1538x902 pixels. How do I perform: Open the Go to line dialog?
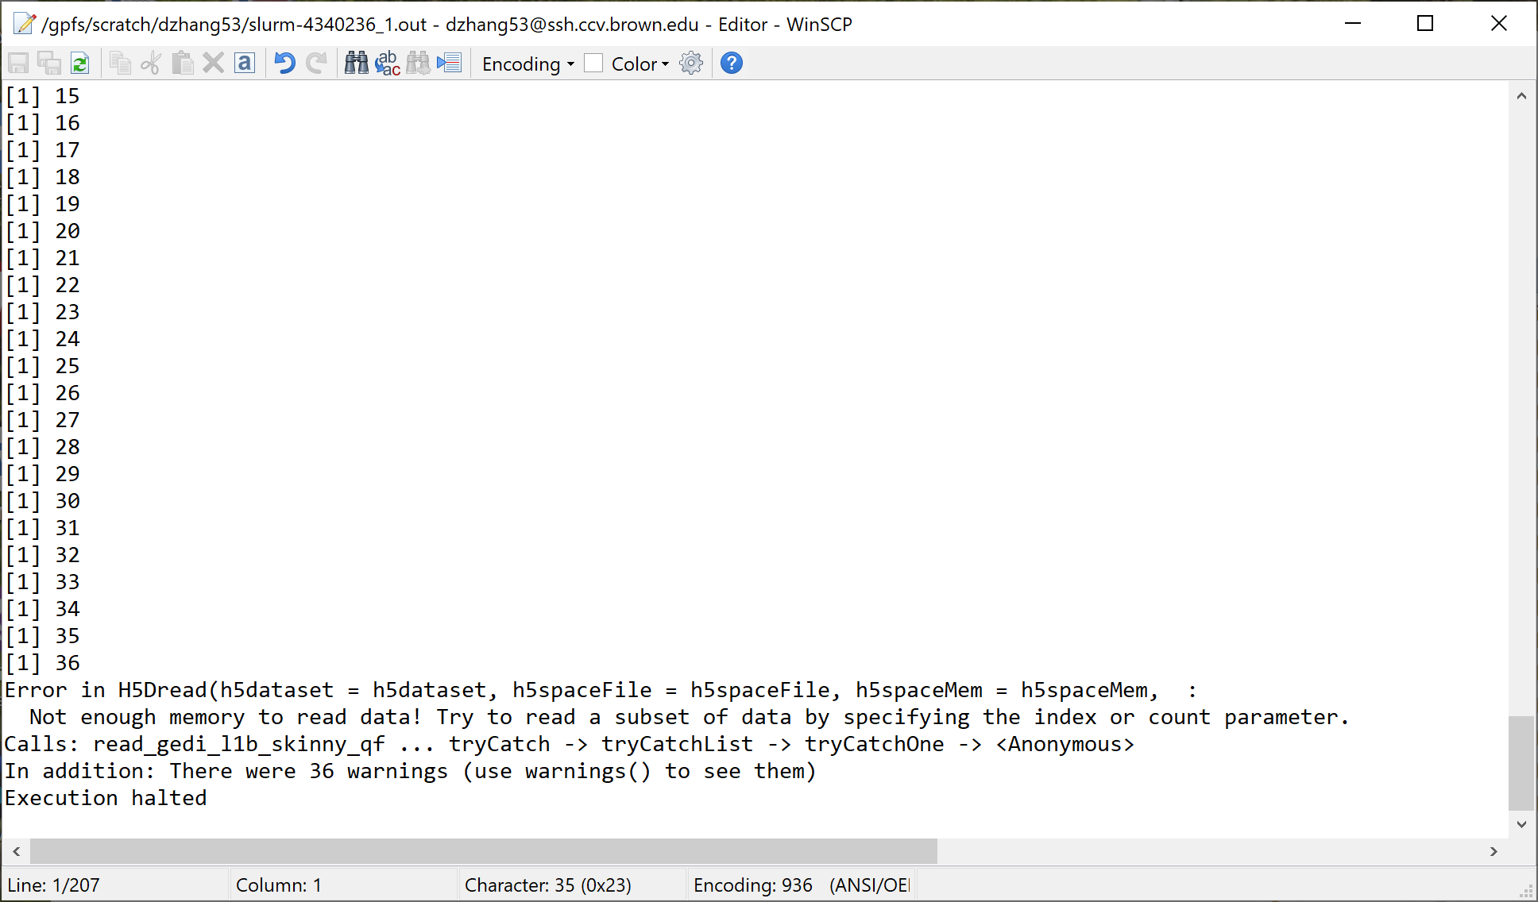[450, 63]
